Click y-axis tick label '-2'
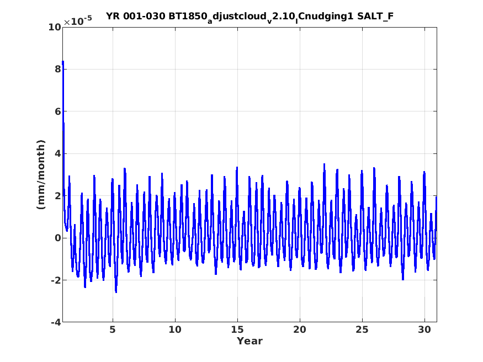This screenshot has width=483, height=362. 56,280
